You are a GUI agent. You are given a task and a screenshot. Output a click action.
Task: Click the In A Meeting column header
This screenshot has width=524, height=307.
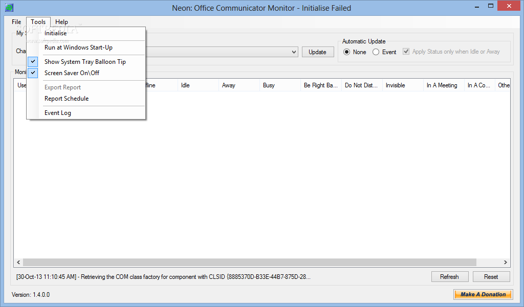(444, 85)
